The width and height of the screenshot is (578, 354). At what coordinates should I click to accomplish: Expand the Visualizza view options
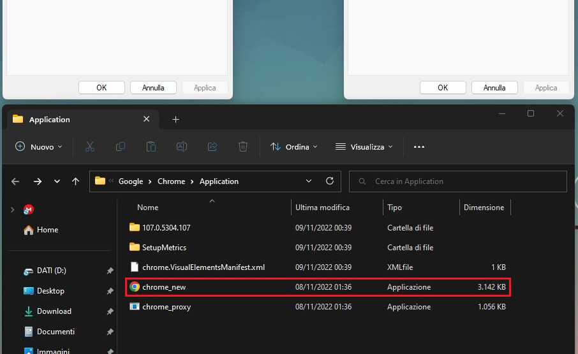[364, 146]
